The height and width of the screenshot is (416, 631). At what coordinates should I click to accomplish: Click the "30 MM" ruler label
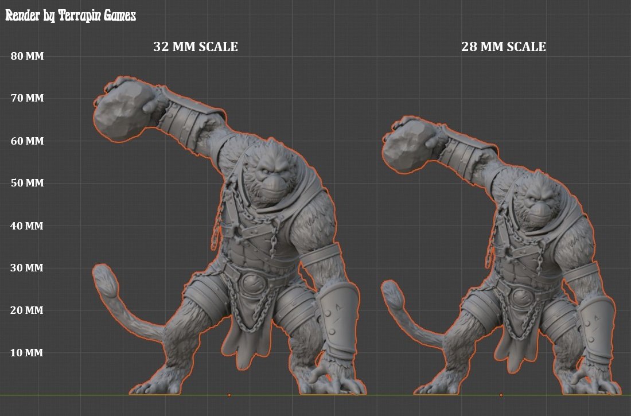(27, 268)
